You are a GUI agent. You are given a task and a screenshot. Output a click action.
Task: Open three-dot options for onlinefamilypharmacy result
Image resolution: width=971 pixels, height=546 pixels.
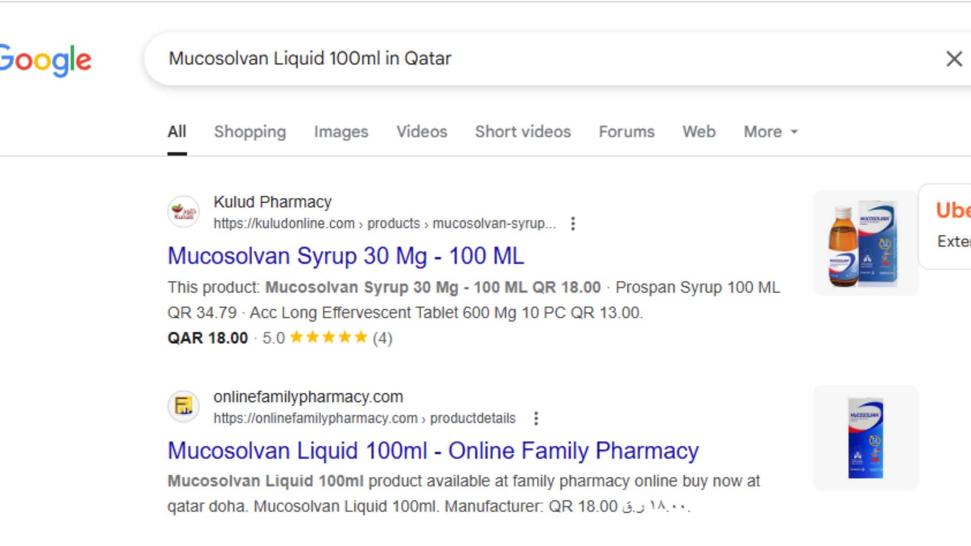tap(536, 419)
